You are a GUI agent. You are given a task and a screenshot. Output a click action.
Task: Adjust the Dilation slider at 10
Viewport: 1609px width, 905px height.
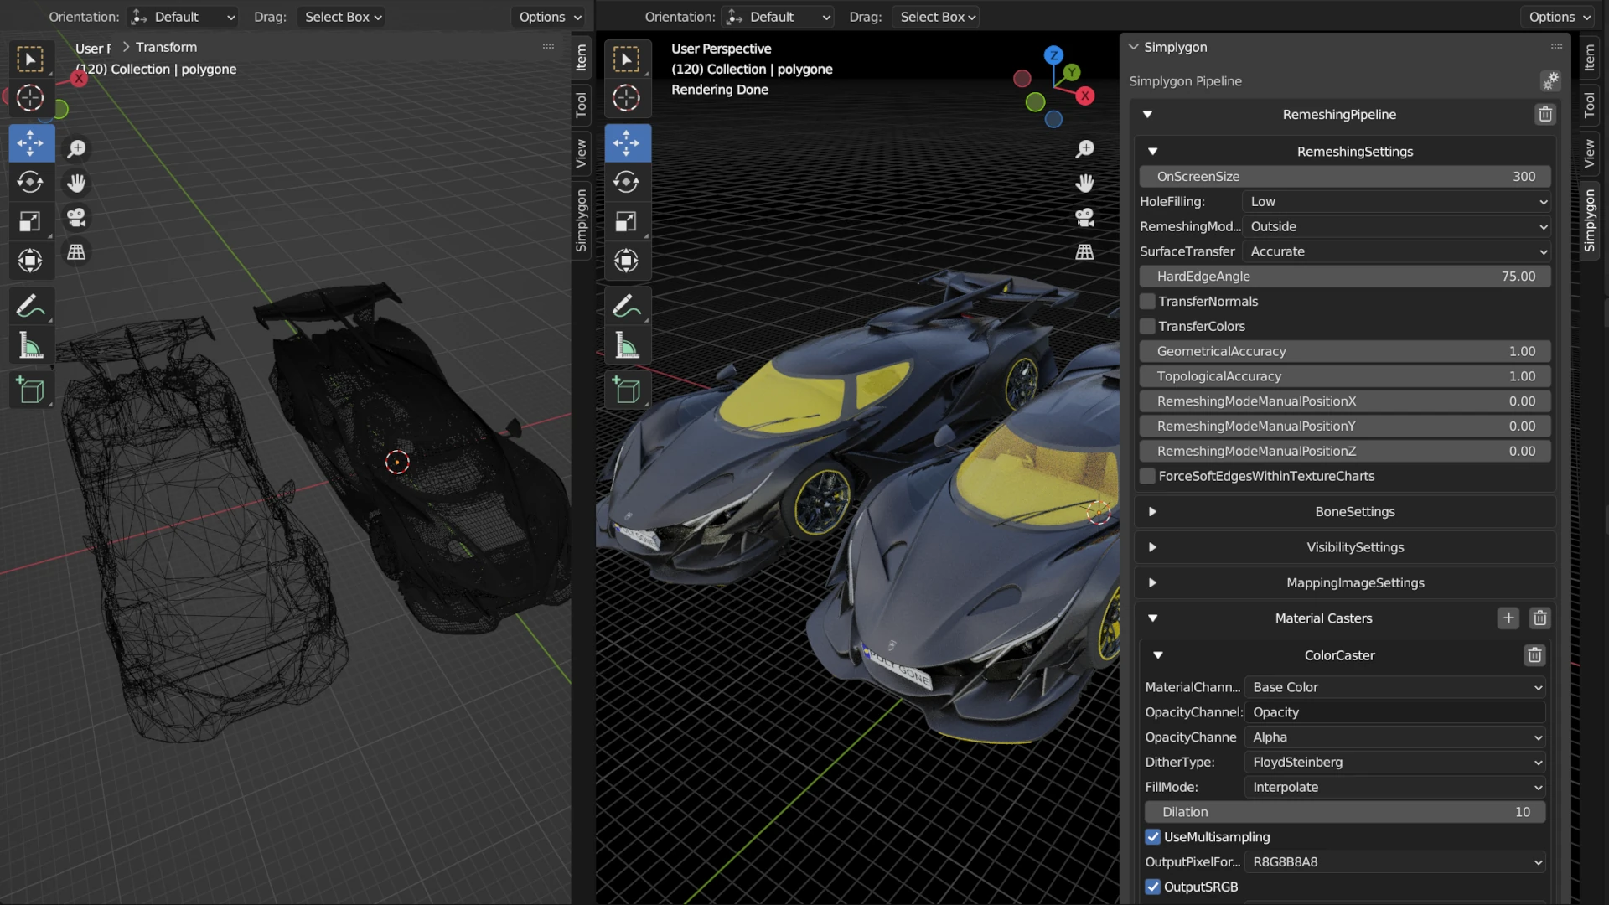(1345, 812)
